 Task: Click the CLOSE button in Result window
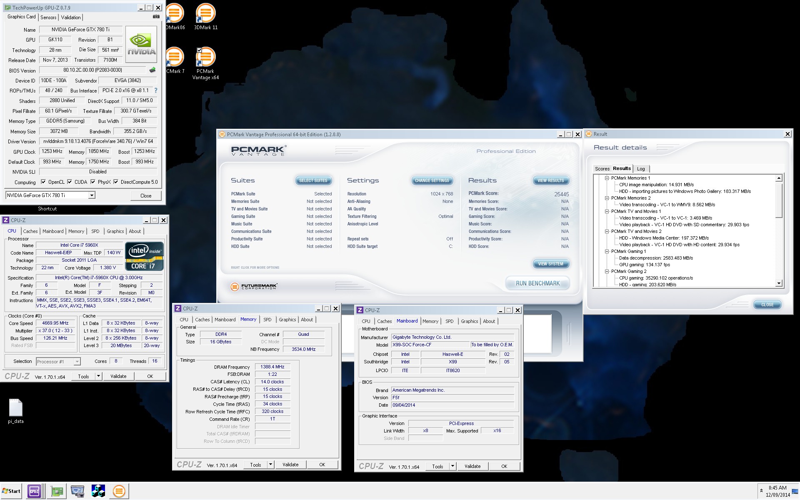click(767, 305)
